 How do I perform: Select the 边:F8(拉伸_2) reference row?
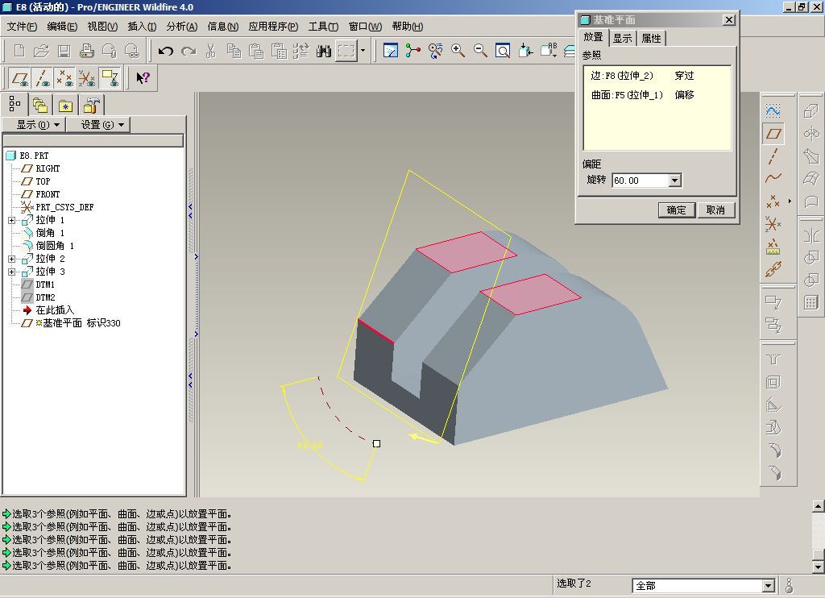click(657, 76)
